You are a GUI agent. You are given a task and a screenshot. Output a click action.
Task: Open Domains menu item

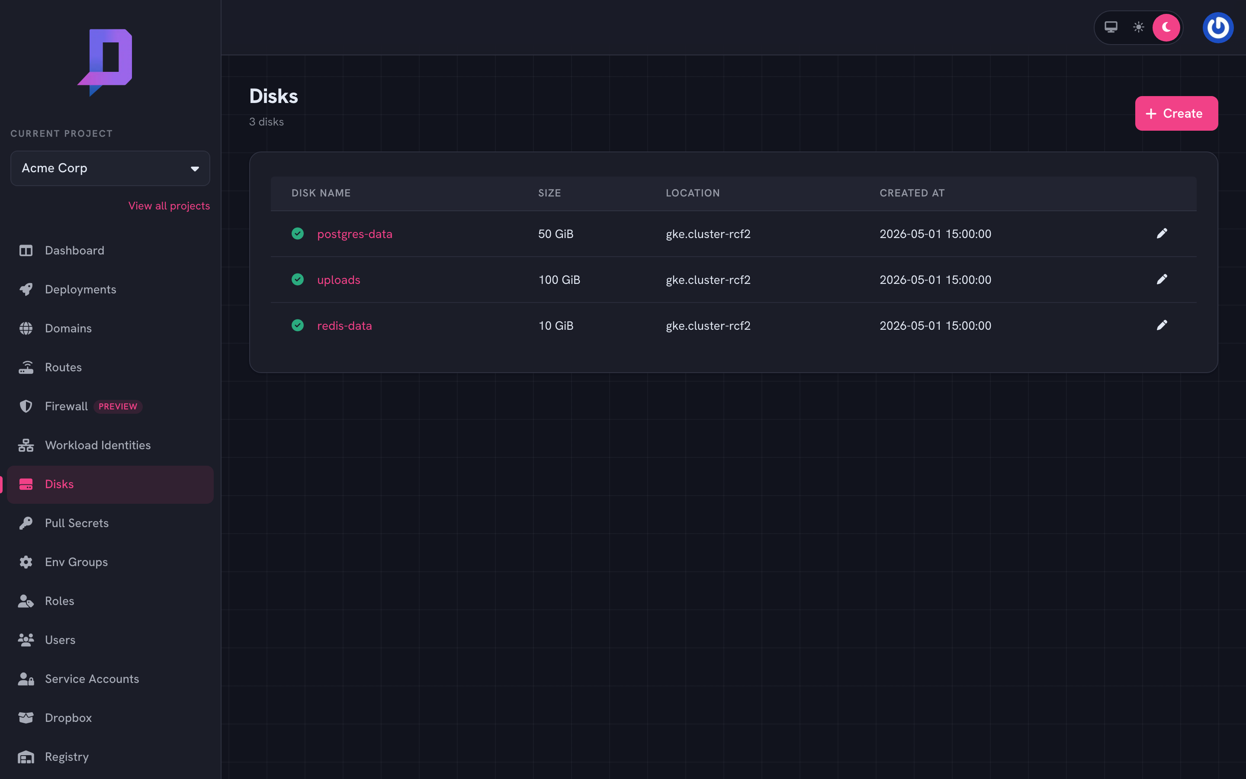click(110, 328)
